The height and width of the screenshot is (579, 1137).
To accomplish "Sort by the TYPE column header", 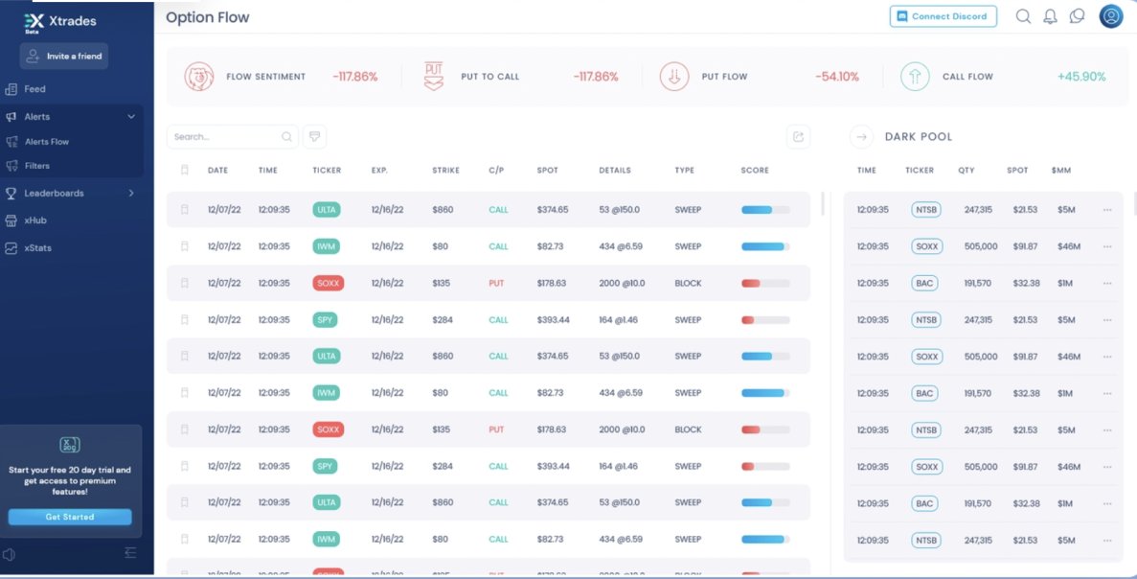I will click(x=685, y=171).
